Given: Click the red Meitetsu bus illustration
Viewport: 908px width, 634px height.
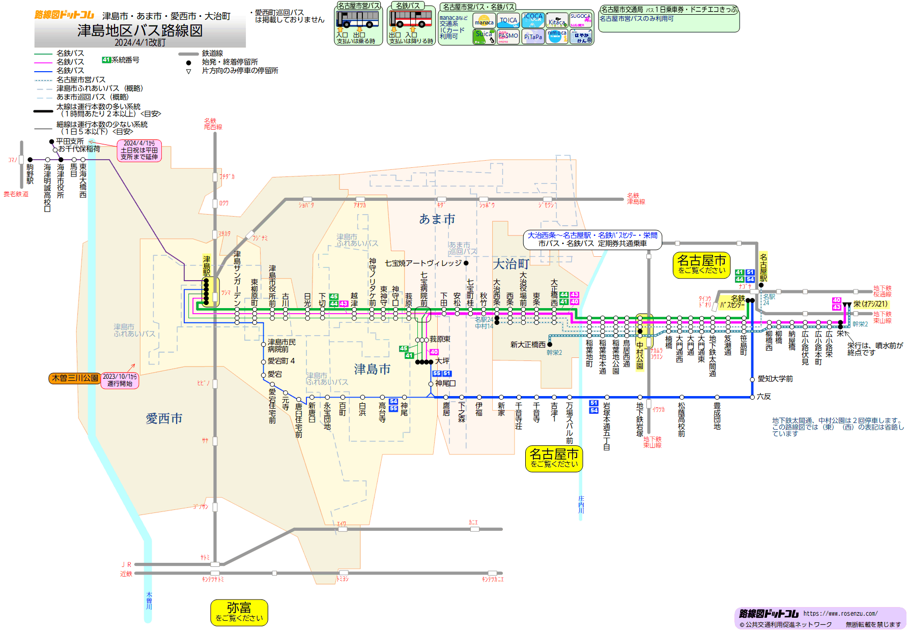Looking at the screenshot, I should tap(410, 19).
